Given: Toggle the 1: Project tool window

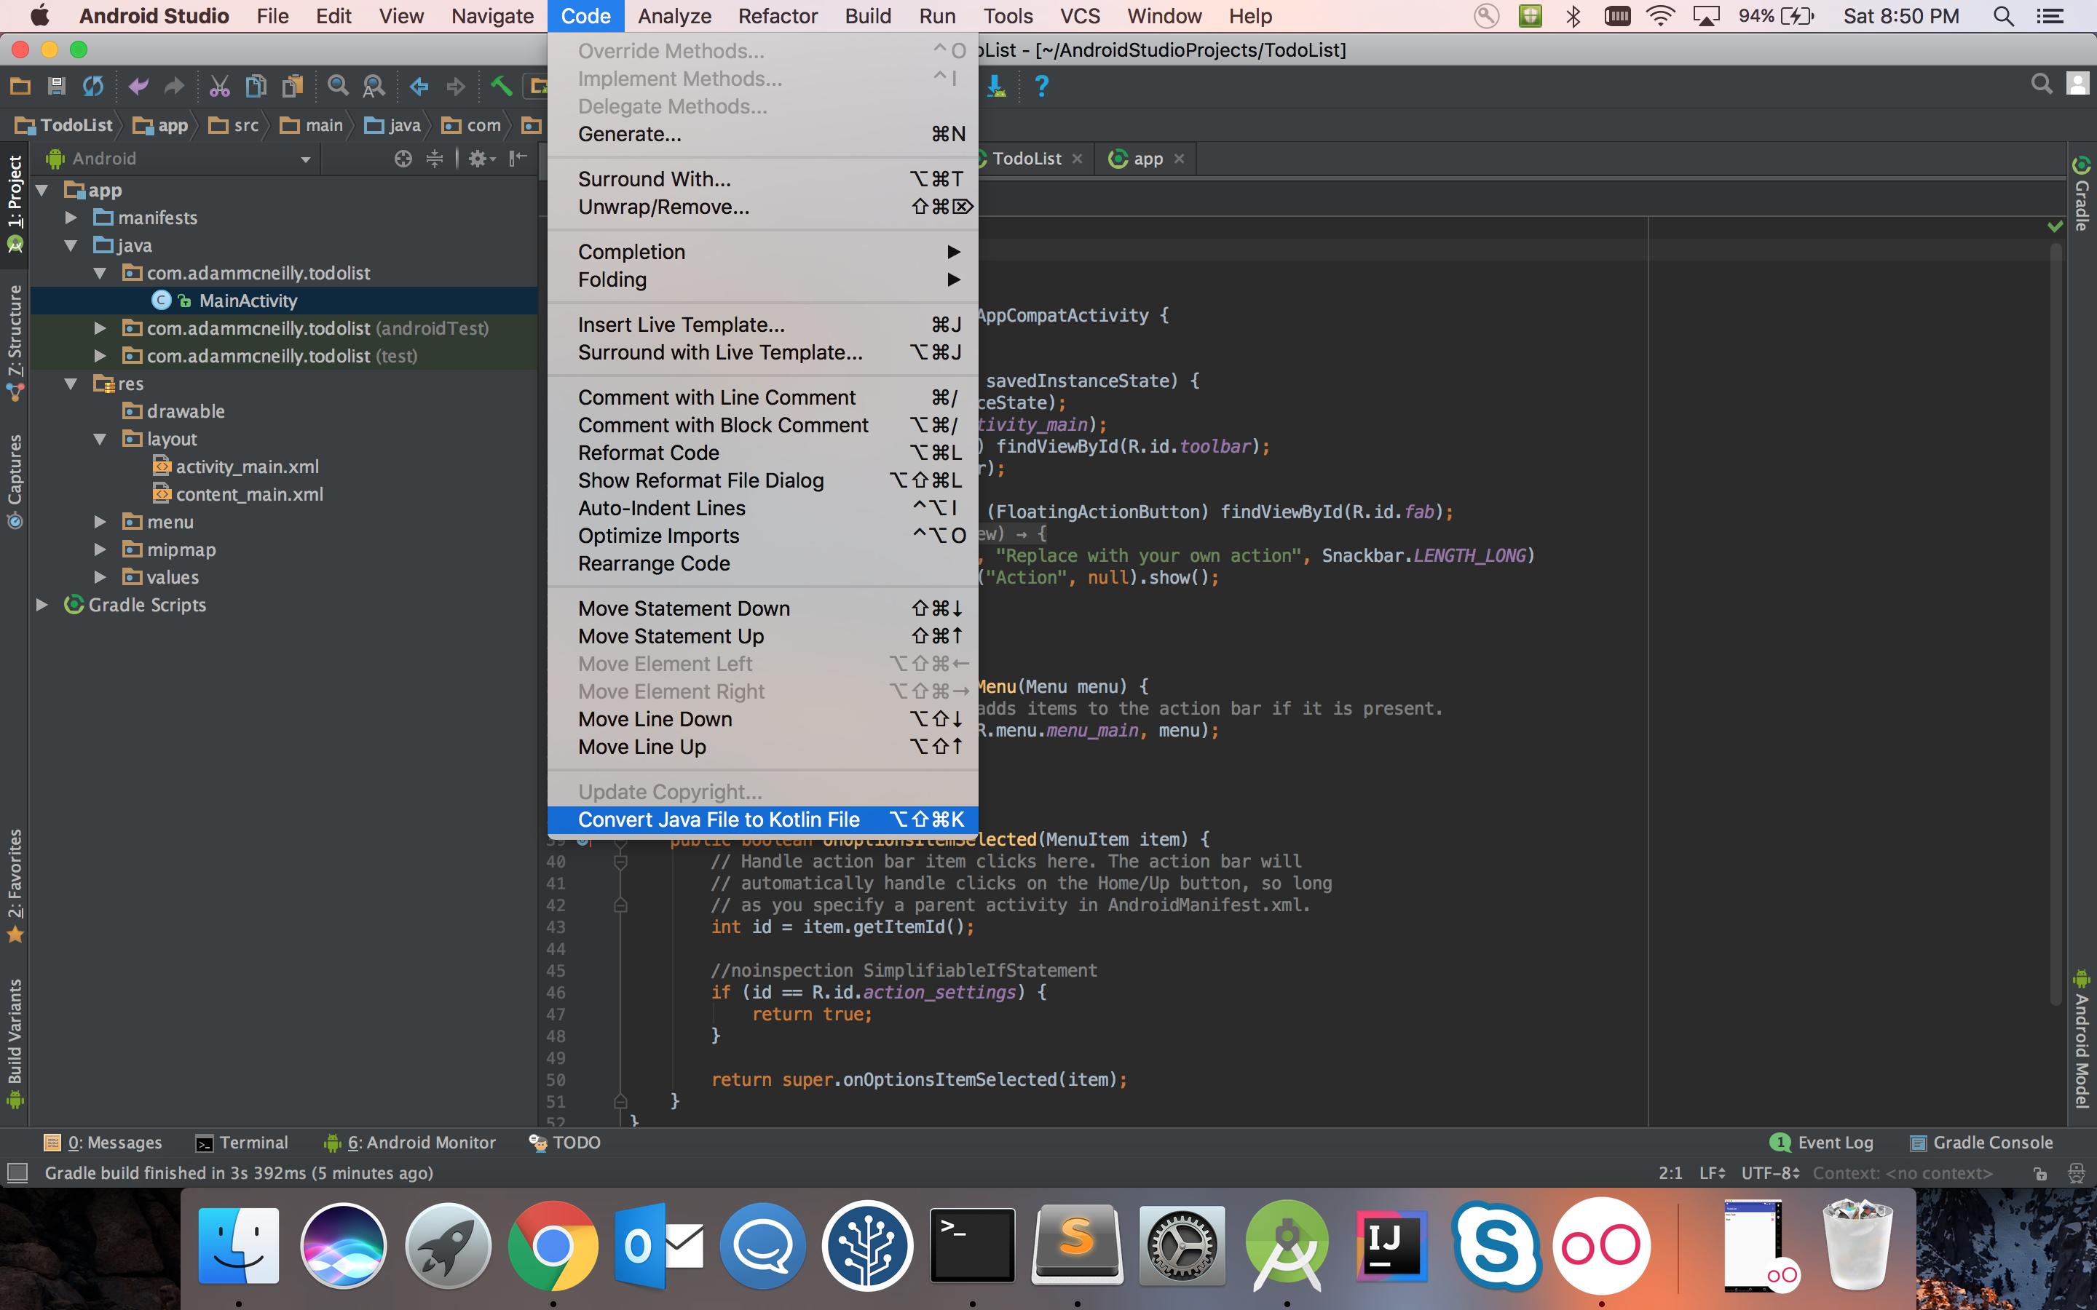Looking at the screenshot, I should (15, 192).
